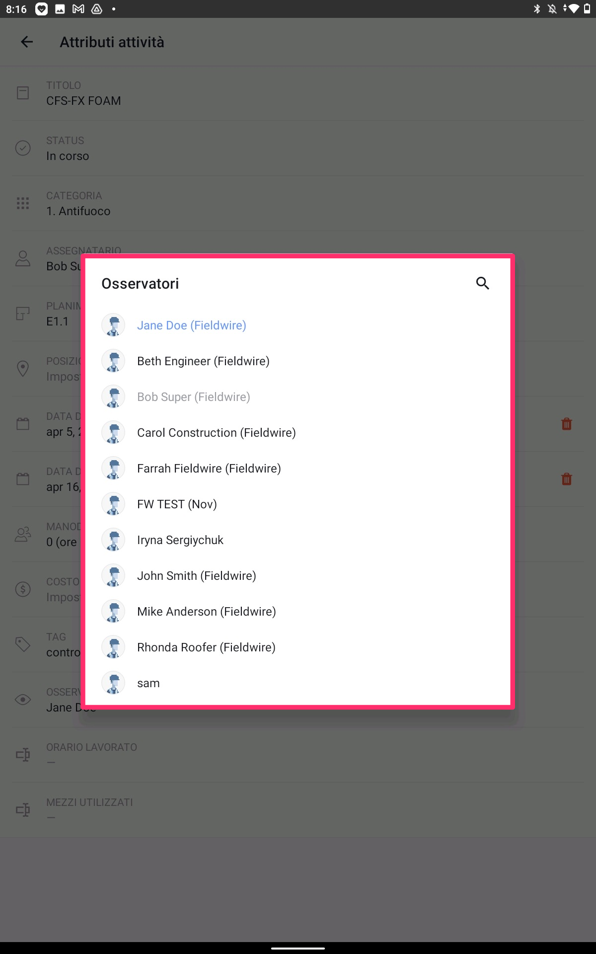Open the Orario Lavorato row
The height and width of the screenshot is (954, 596).
click(x=298, y=755)
